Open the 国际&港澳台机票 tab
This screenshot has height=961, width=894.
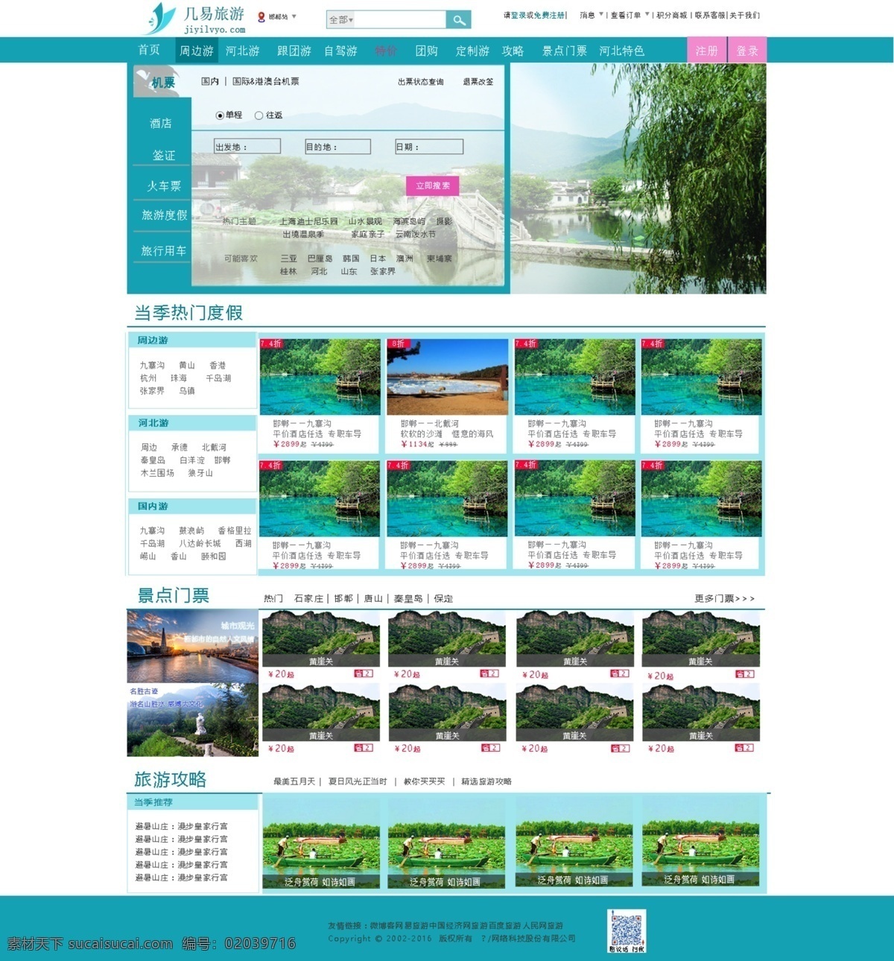pyautogui.click(x=266, y=81)
